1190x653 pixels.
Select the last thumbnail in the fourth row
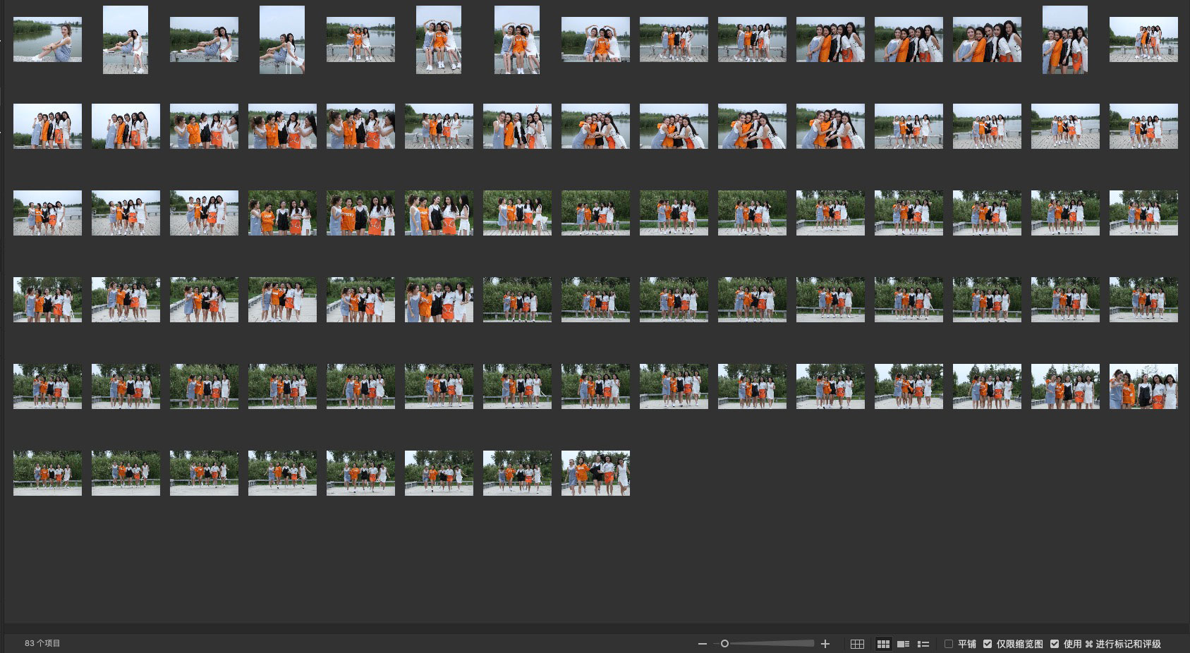pyautogui.click(x=1143, y=300)
